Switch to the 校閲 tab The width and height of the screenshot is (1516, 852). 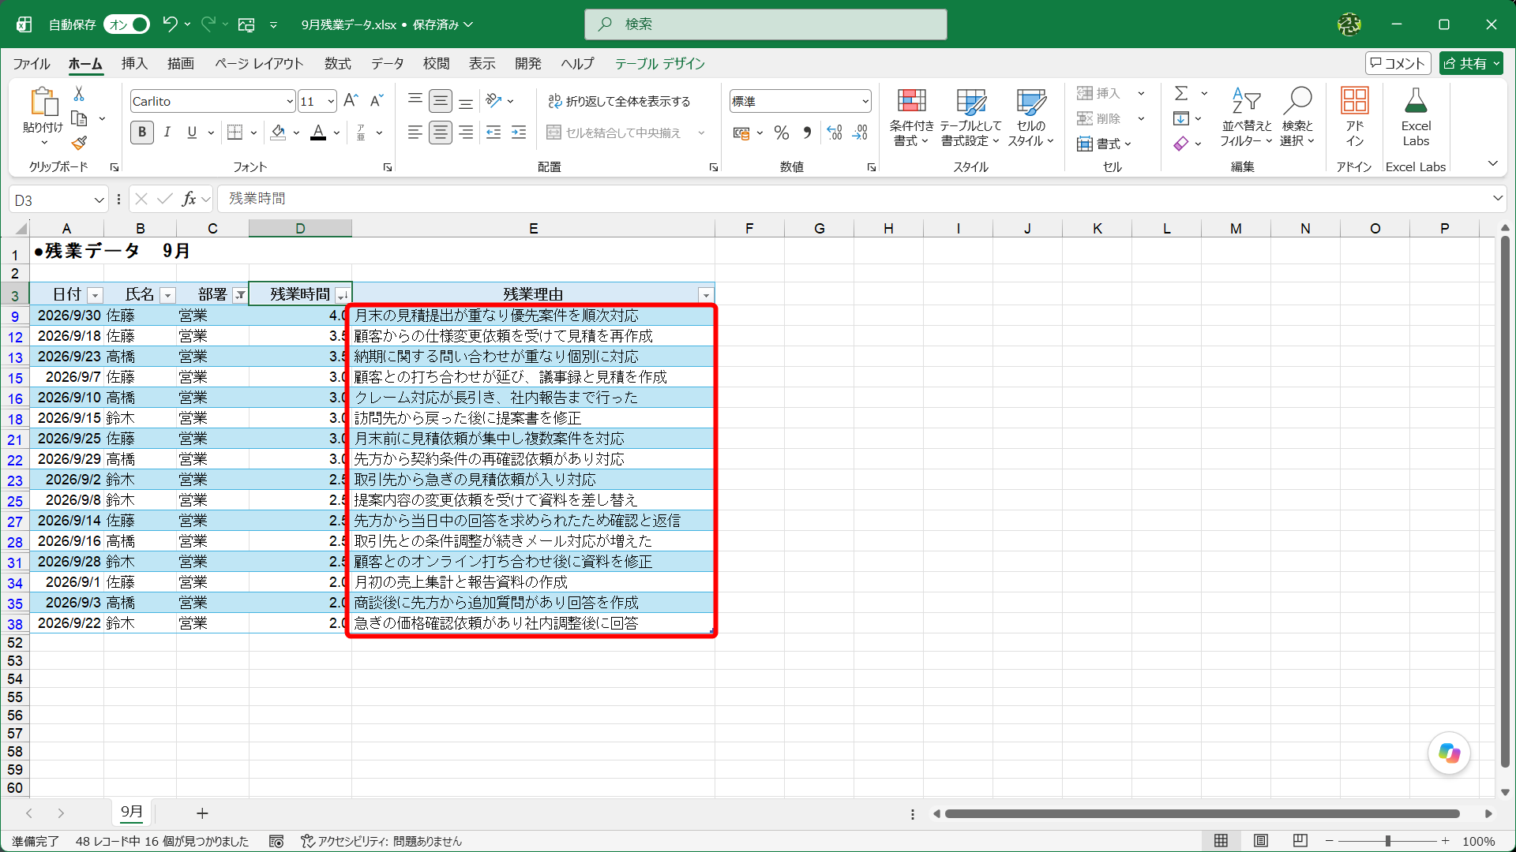pos(436,64)
